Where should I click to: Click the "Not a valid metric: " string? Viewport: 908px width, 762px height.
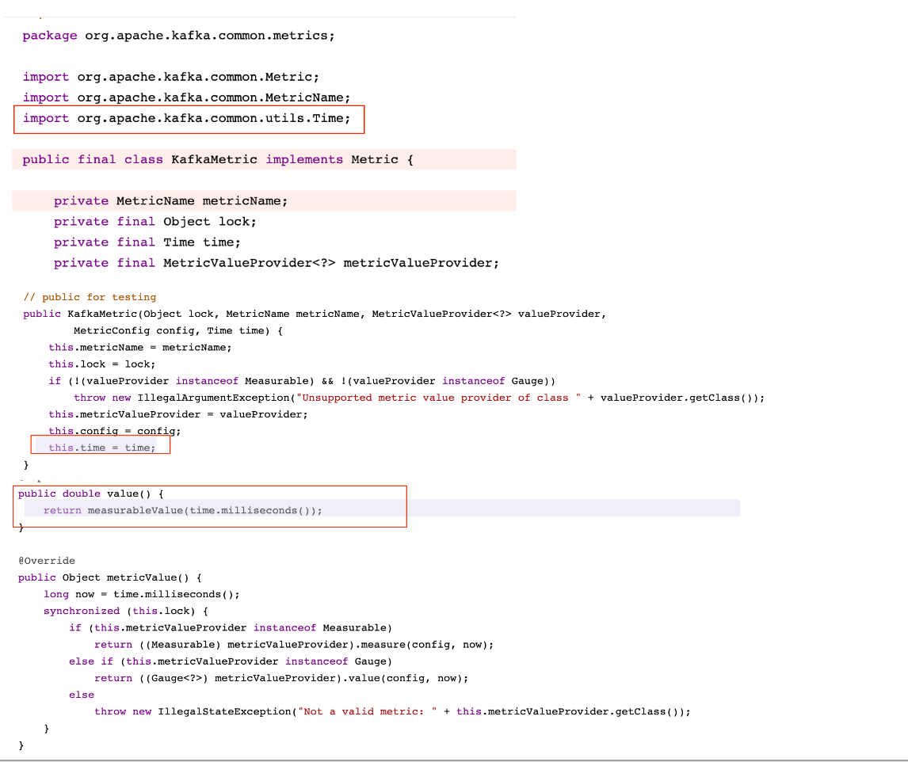point(367,711)
